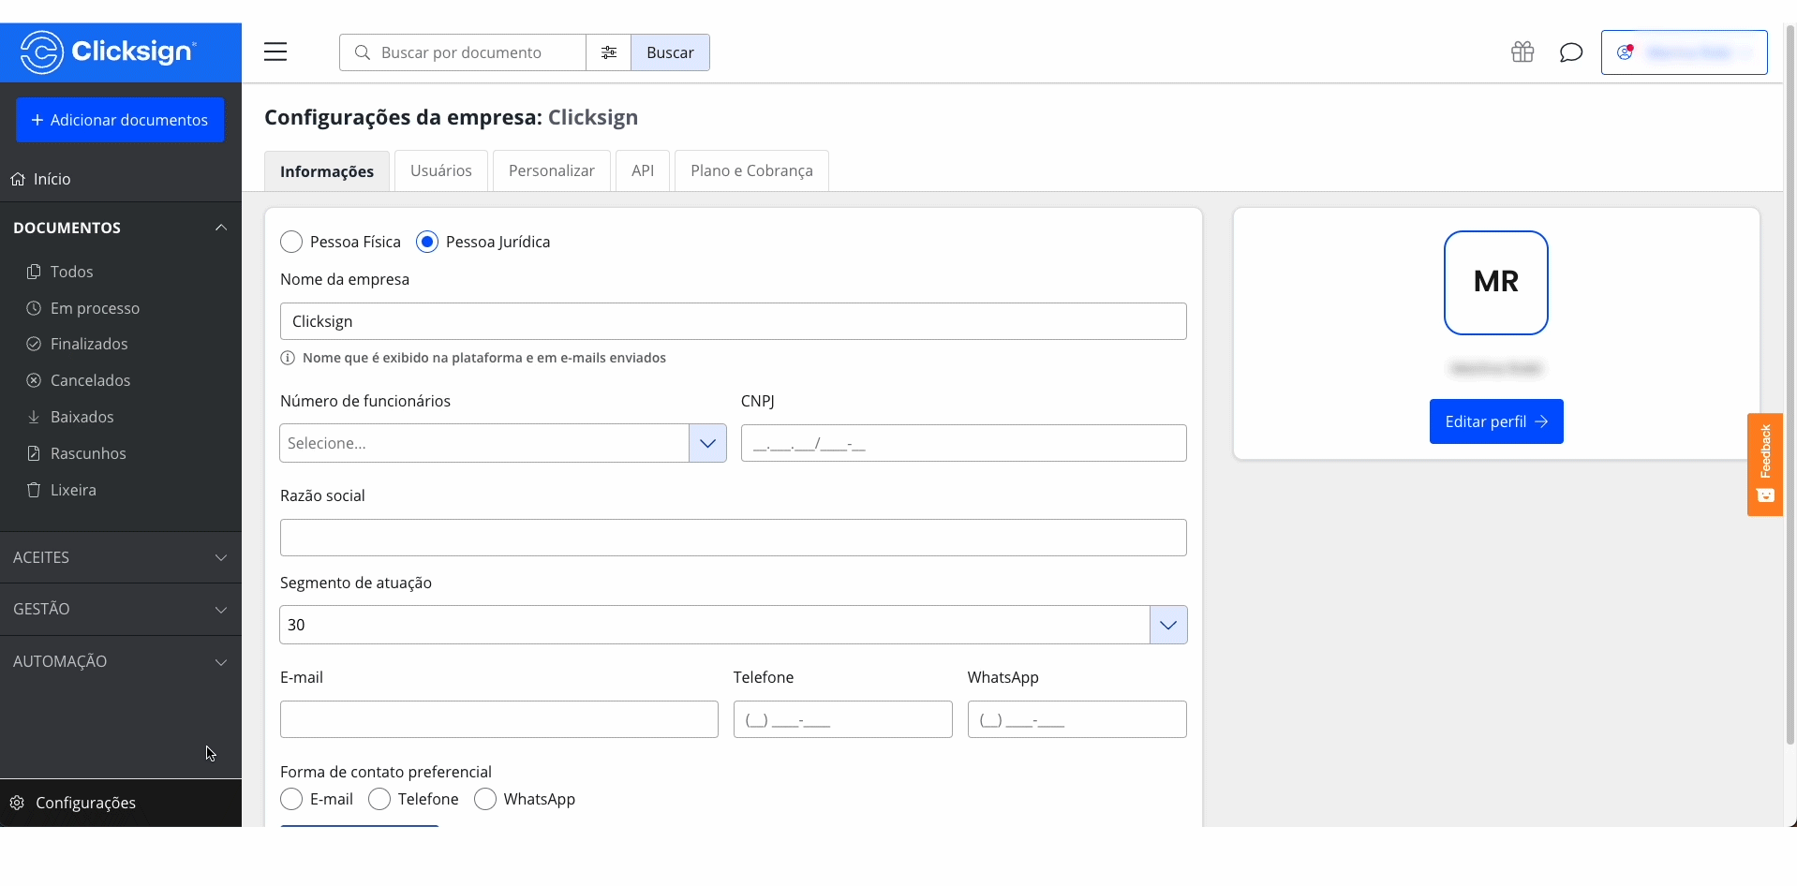Switch to the API tab
The height and width of the screenshot is (886, 1797).
click(x=643, y=170)
